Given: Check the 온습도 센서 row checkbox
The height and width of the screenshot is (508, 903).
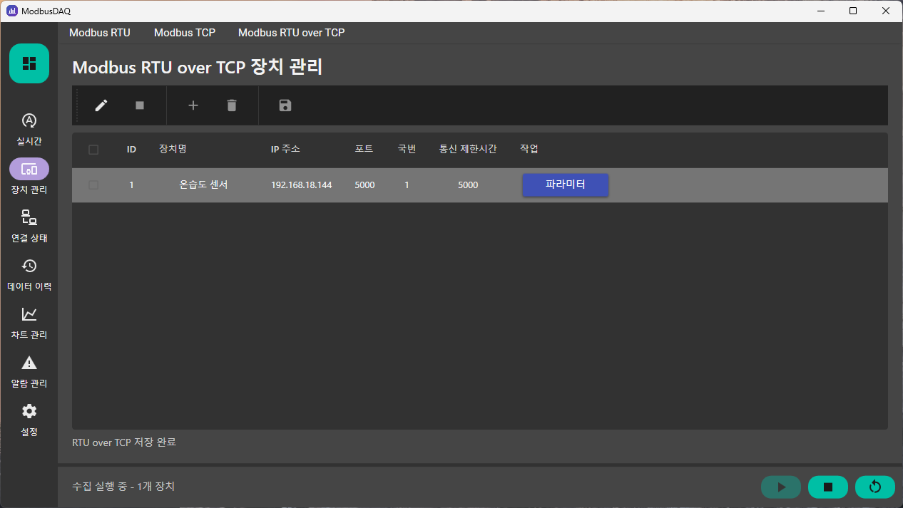Looking at the screenshot, I should point(93,185).
